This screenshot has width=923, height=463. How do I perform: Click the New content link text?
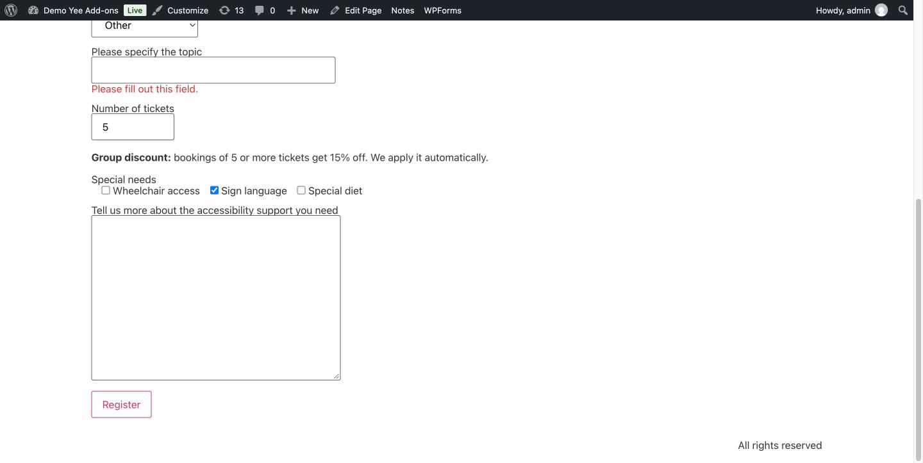click(x=310, y=10)
